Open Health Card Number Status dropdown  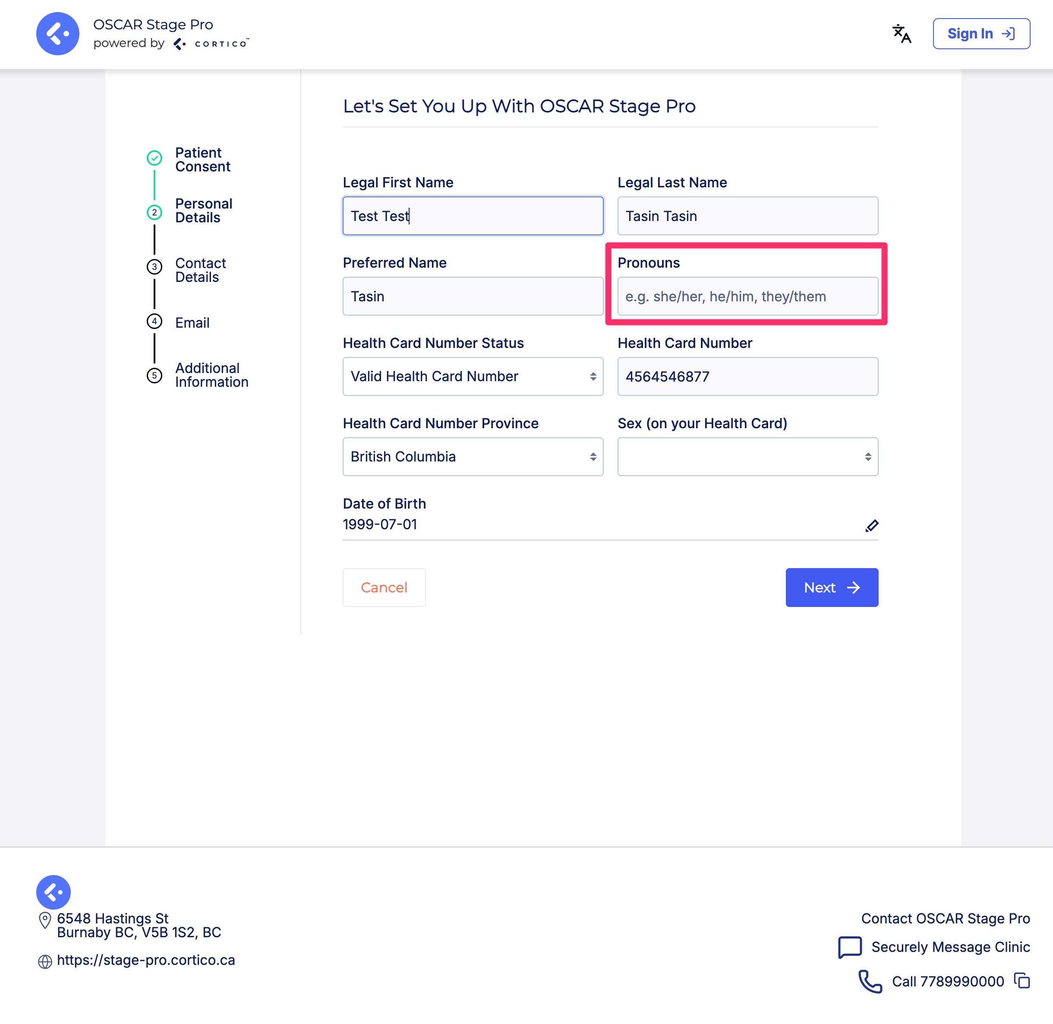473,376
